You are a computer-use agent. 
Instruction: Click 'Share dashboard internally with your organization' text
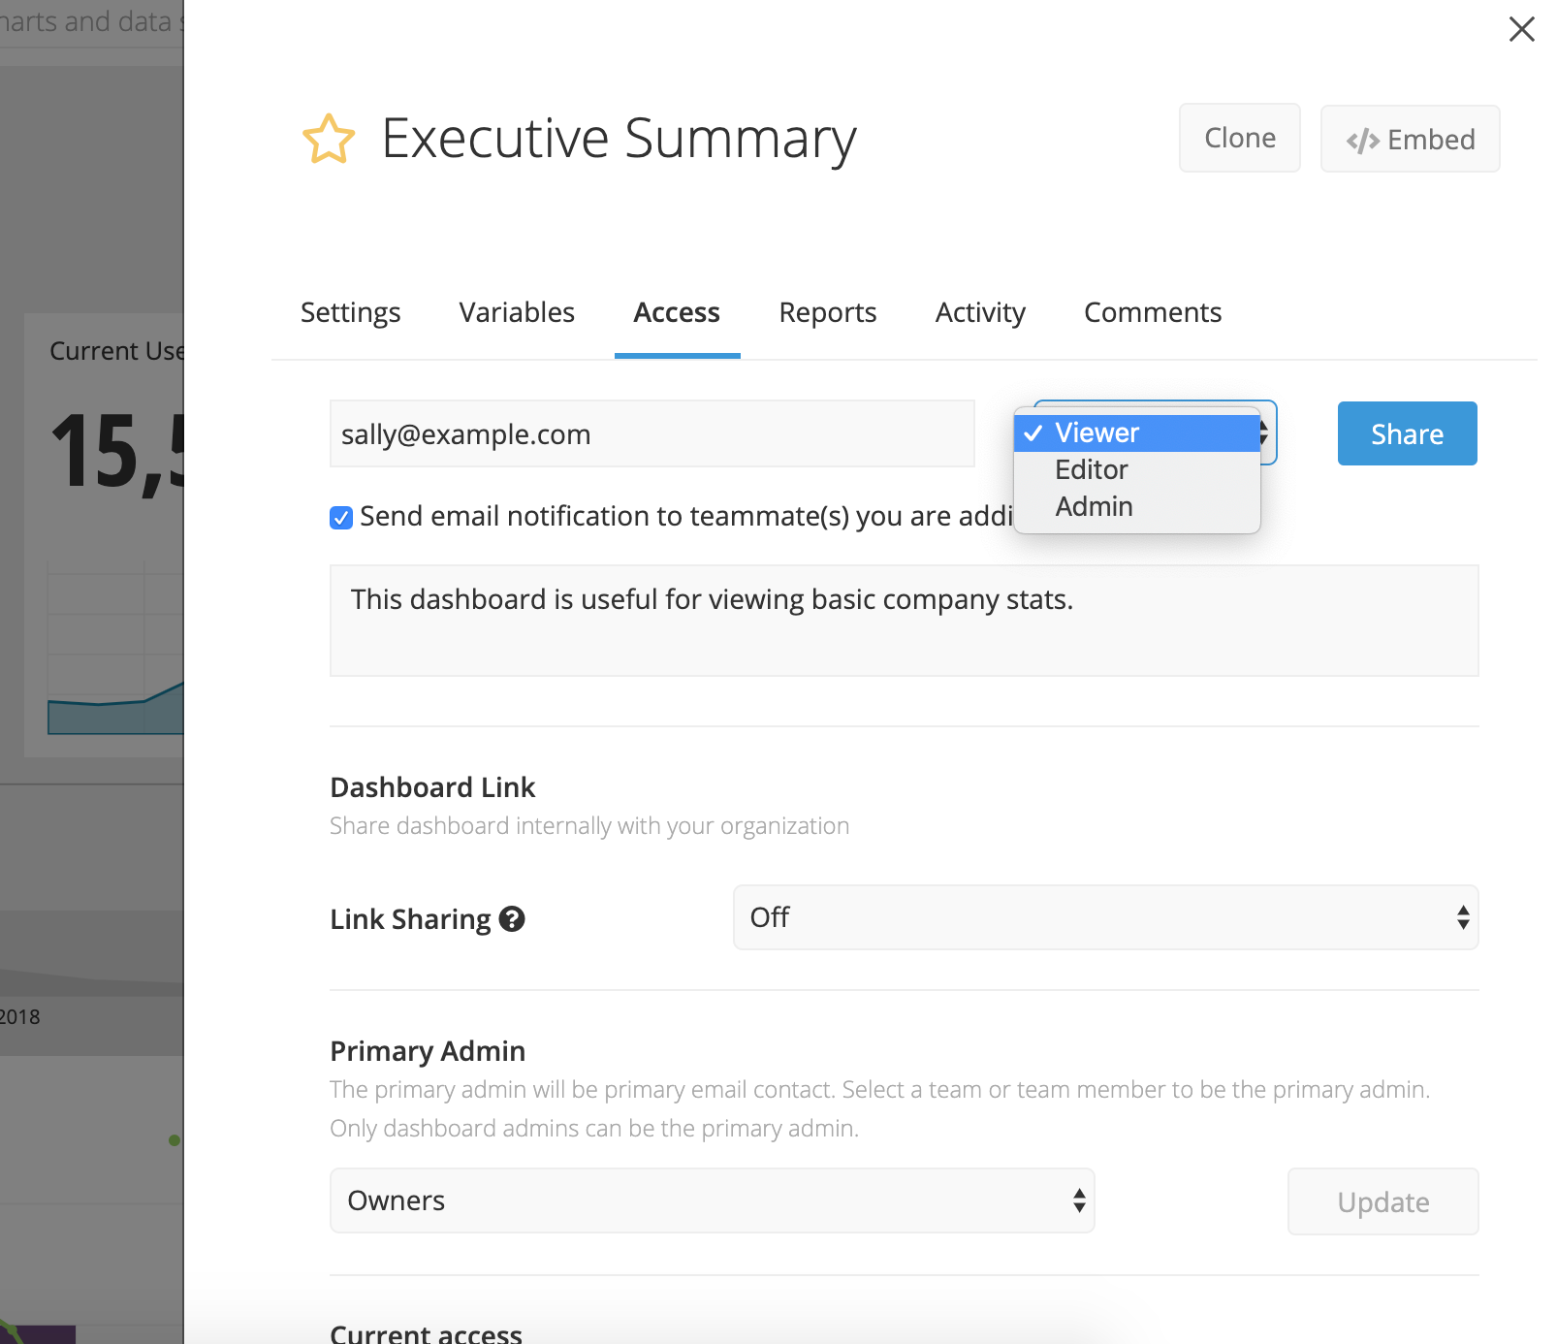click(589, 826)
